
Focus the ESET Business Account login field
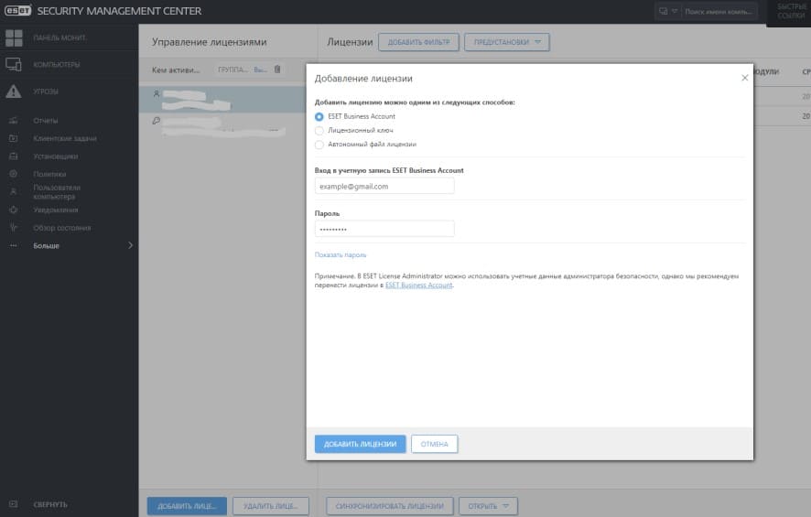(x=384, y=186)
